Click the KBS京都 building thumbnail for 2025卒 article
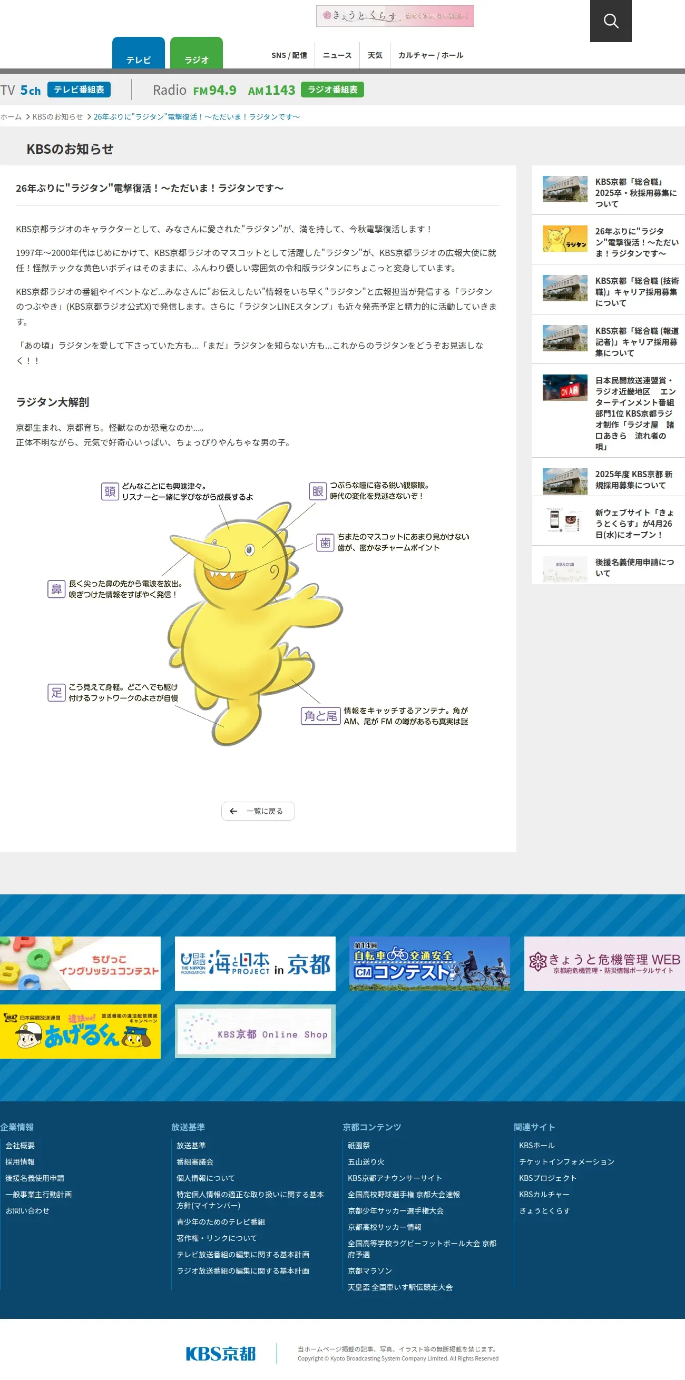 [565, 189]
